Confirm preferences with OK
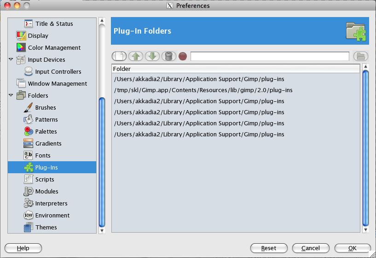This screenshot has width=376, height=258. tap(353, 248)
